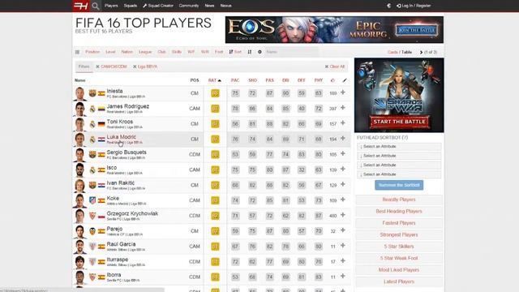This screenshot has width=519, height=292.
Task: Switch to Cards view
Action: click(x=392, y=52)
